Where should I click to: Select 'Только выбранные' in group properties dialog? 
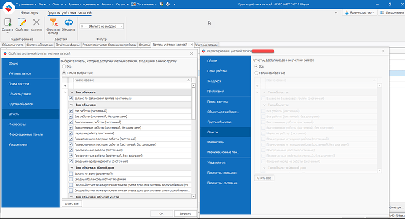pyautogui.click(x=64, y=73)
